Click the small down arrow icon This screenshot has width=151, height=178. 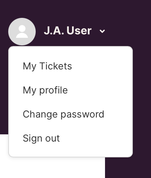[102, 31]
